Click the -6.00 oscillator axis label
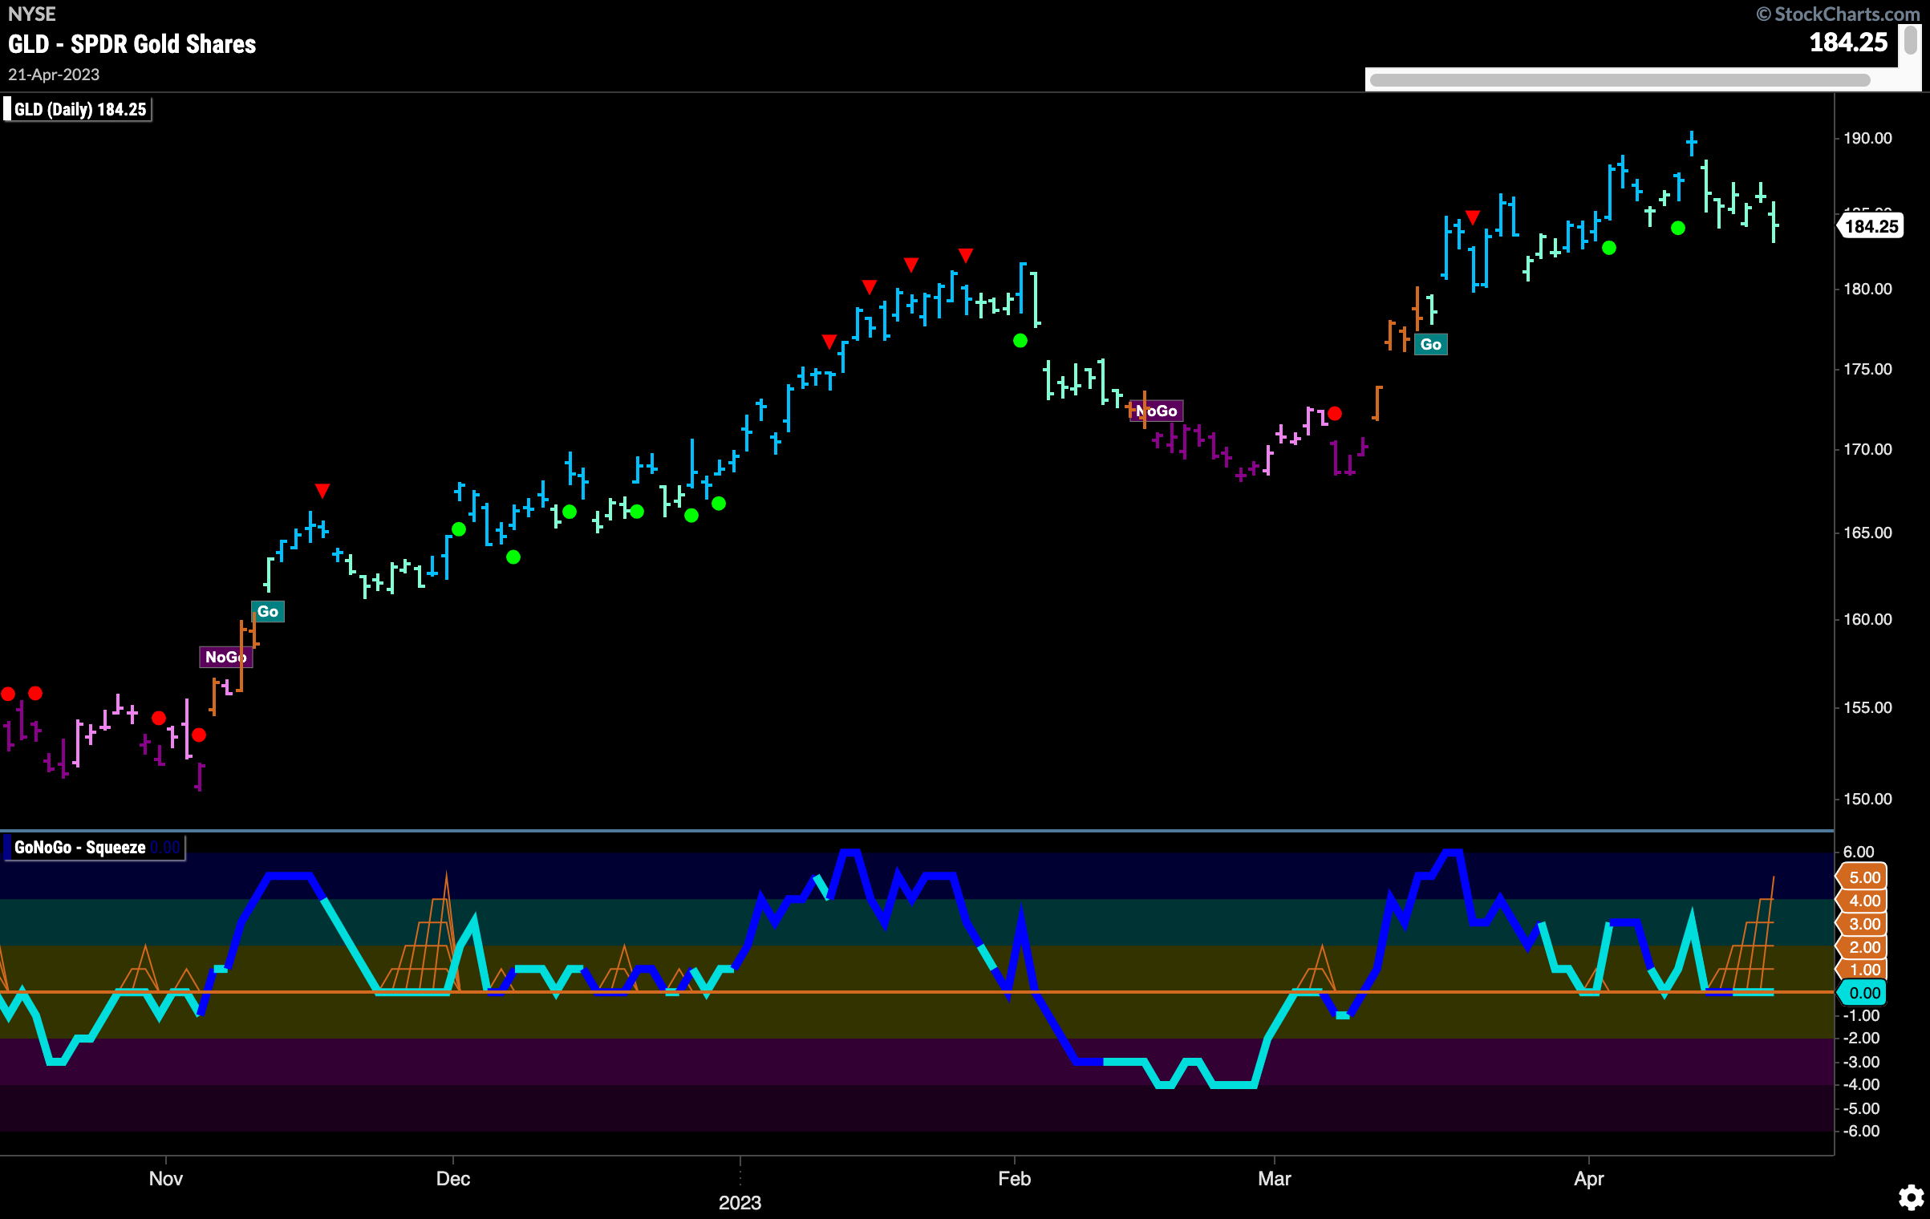The height and width of the screenshot is (1219, 1930). [1861, 1131]
